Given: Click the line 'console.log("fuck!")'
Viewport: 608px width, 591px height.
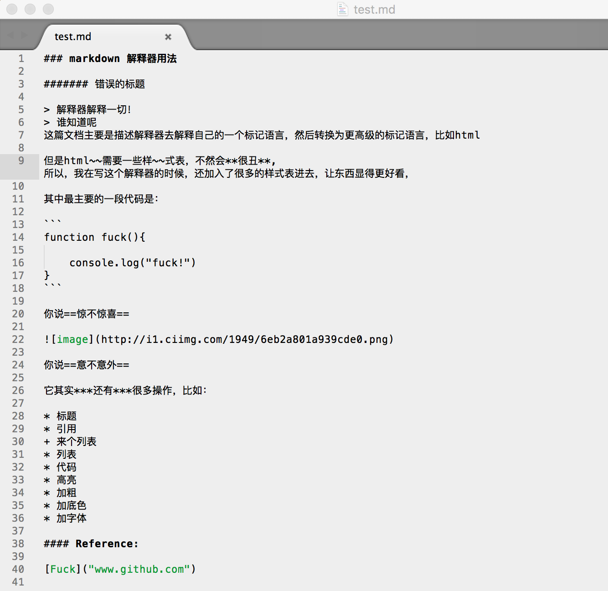Looking at the screenshot, I should [x=133, y=263].
